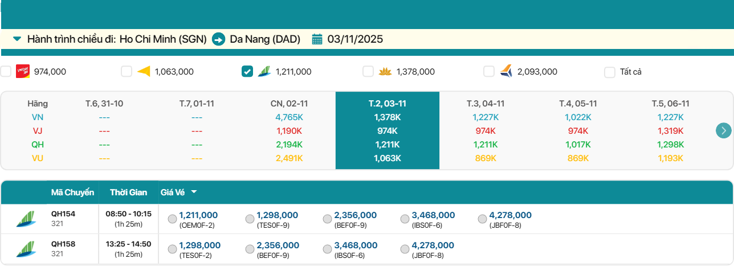
Task: Click the arrow icon between SGN and DAD
Action: tap(218, 39)
